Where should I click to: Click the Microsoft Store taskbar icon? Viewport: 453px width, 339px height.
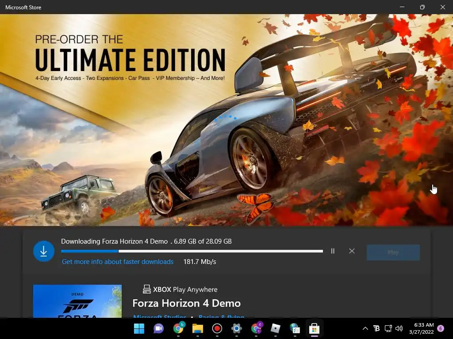click(315, 328)
